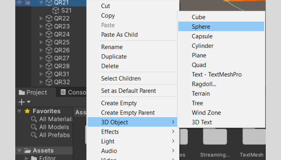The height and width of the screenshot is (160, 281).
Task: Select Create Empty Parent option
Action: (128, 113)
